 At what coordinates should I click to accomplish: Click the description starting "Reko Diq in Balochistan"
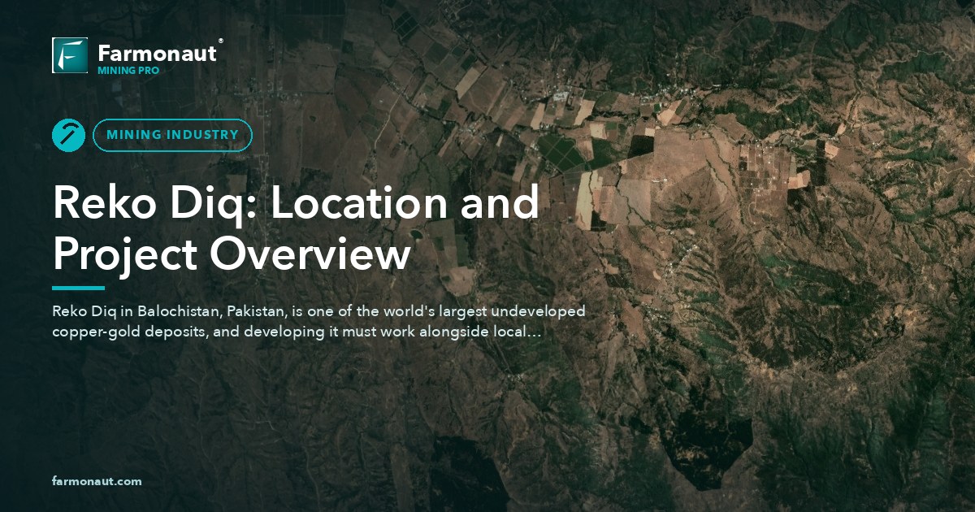[319, 322]
